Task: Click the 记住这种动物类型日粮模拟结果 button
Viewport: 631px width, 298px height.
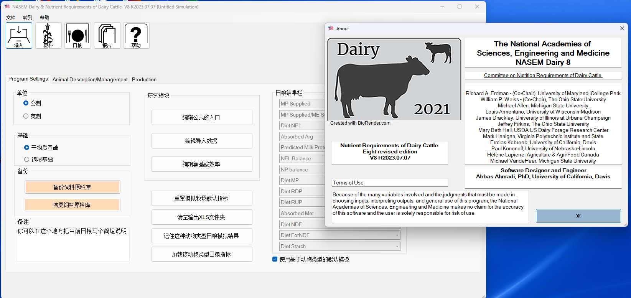Action: (202, 236)
